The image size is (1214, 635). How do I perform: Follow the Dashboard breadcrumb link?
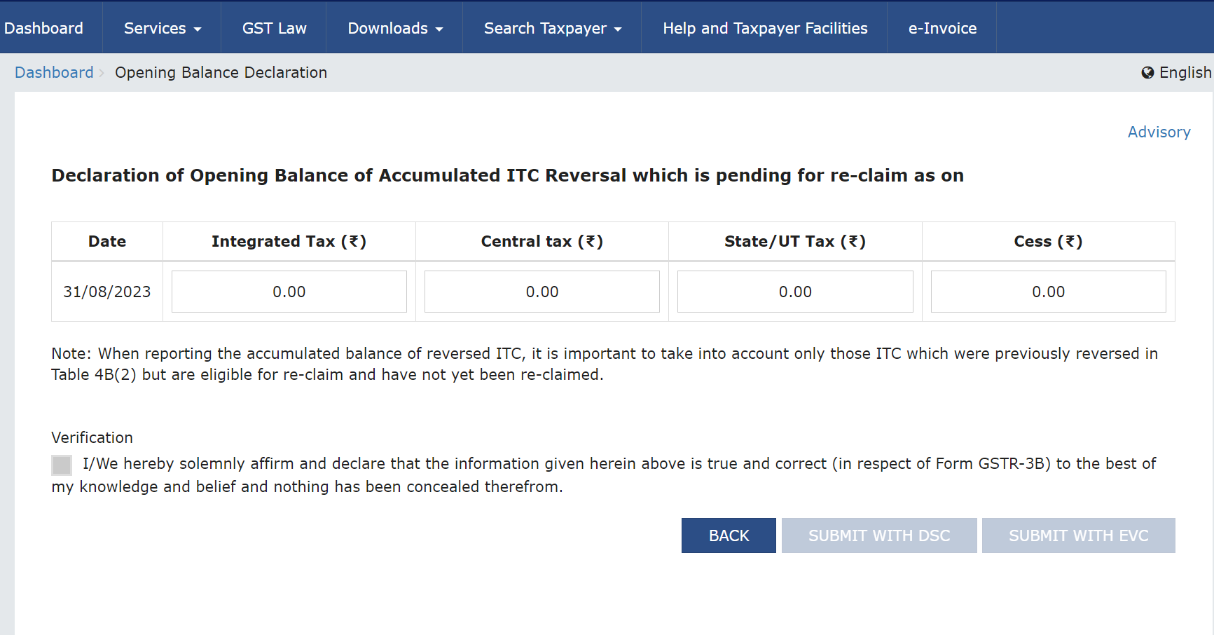(x=54, y=73)
